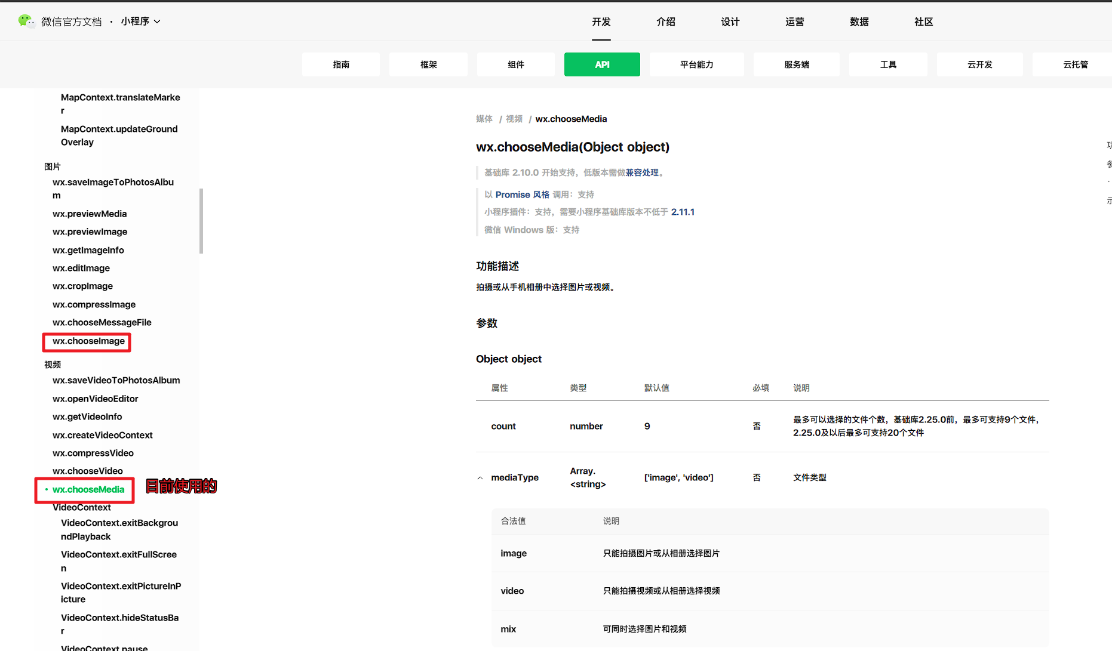Open MapContext.updateGroundOverlay in sidebar
The image size is (1112, 651).
[x=119, y=135]
